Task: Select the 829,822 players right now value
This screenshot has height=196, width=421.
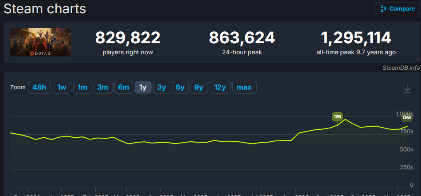Action: [128, 38]
